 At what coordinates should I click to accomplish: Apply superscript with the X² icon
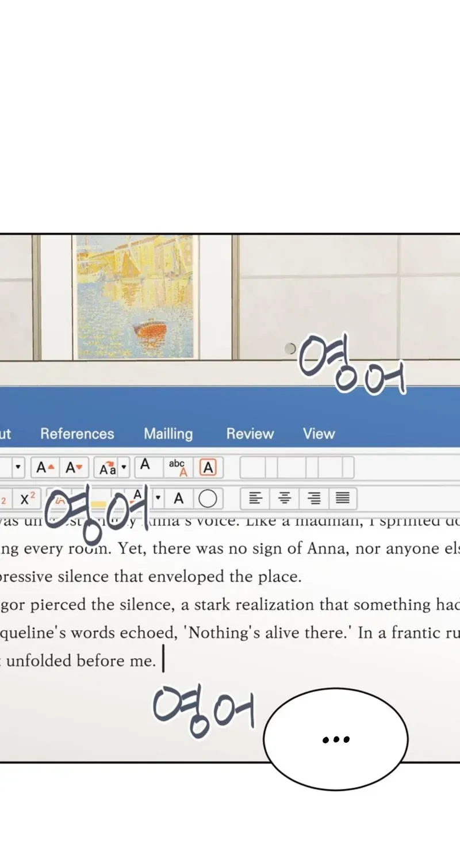[x=27, y=498]
